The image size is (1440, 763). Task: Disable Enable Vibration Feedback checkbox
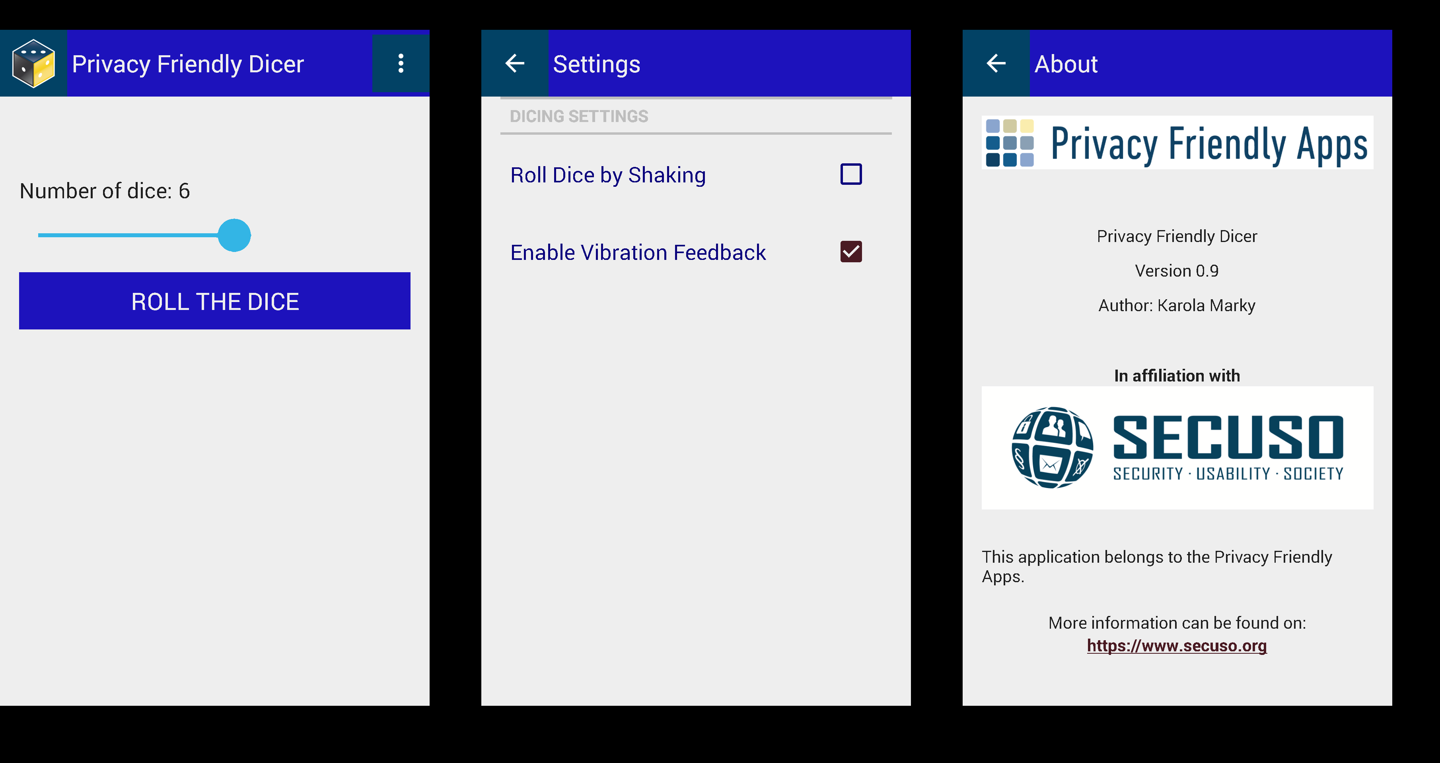[850, 251]
